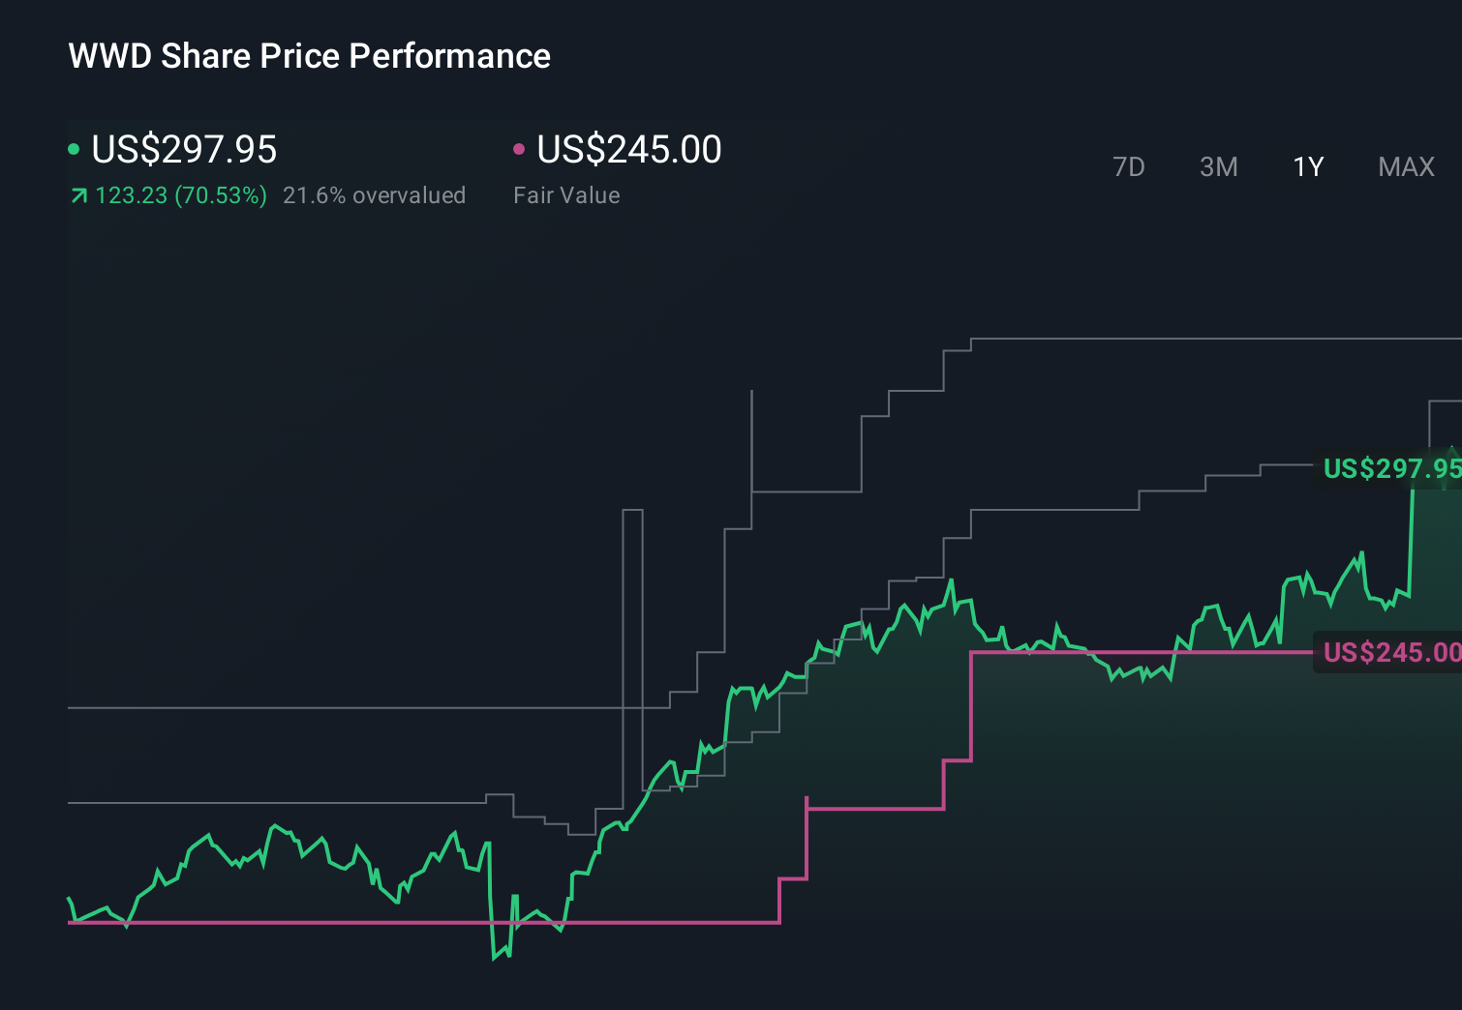Viewport: 1462px width, 1010px height.
Task: Click the green upward trend arrow icon
Action: [78, 194]
